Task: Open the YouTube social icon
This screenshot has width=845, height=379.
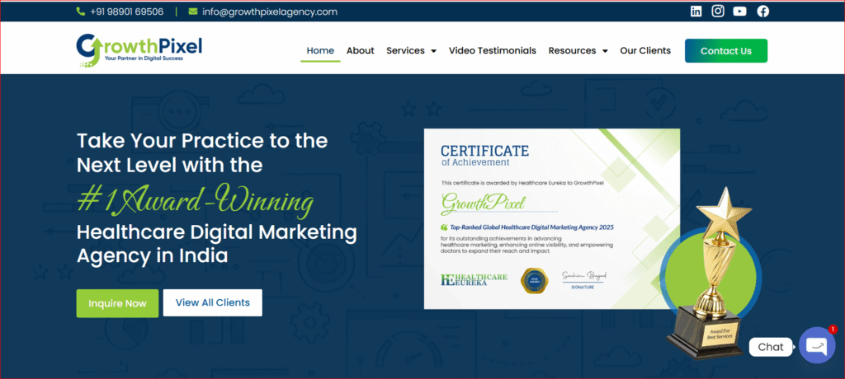Action: pyautogui.click(x=740, y=12)
